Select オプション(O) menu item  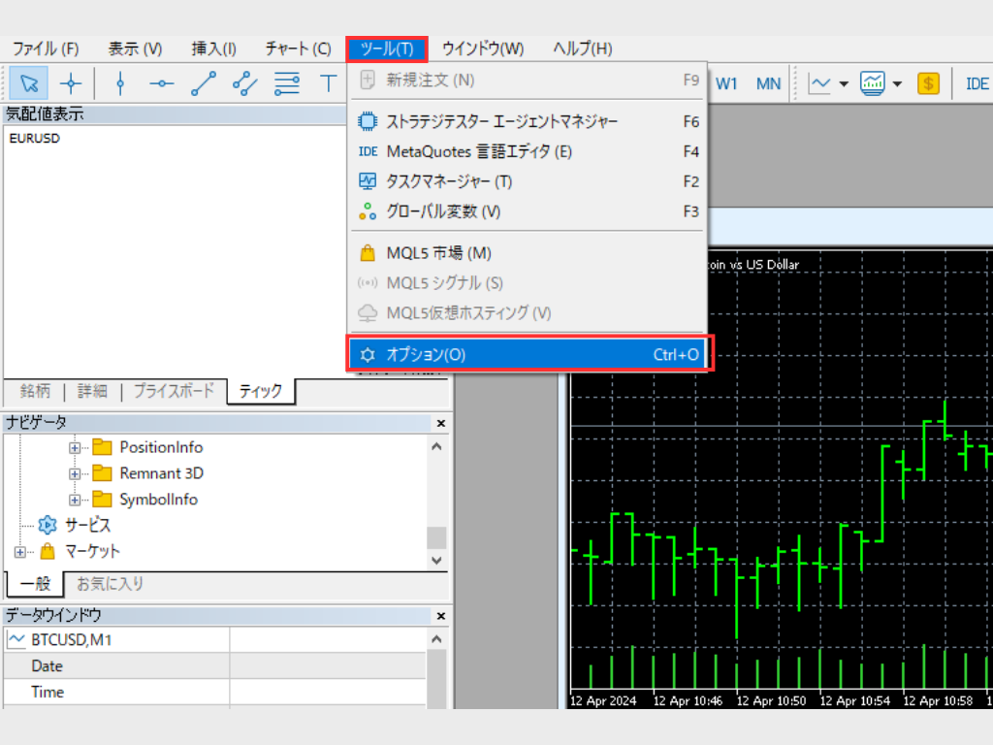coord(529,354)
